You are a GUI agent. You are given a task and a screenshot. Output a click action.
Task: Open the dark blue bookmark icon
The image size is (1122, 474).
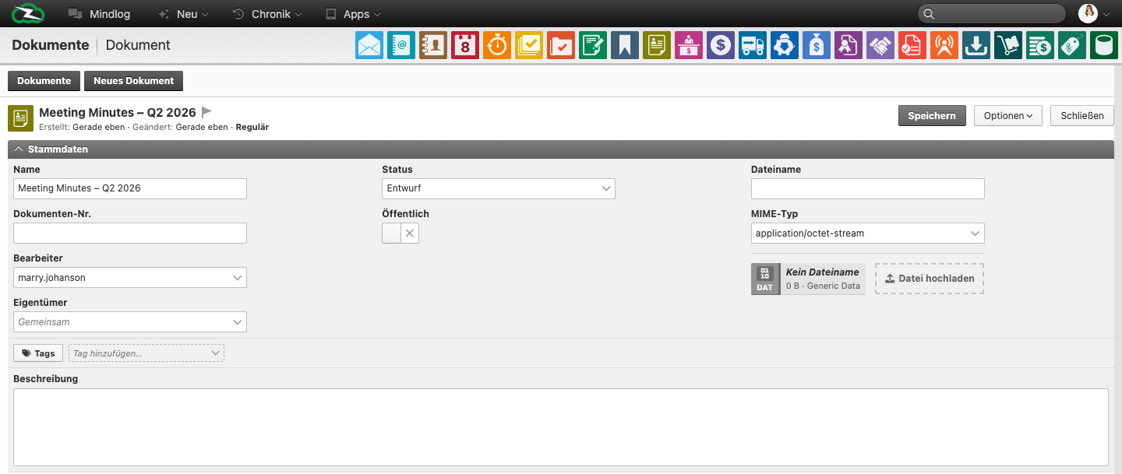click(625, 45)
